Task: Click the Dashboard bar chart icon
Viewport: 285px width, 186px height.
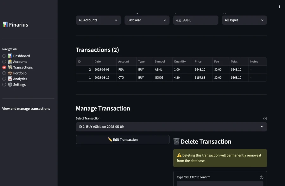Action: tap(10, 56)
